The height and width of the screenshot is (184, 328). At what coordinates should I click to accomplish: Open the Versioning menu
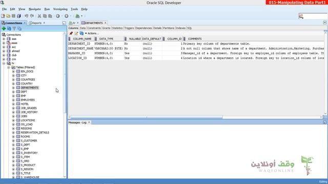point(60,9)
